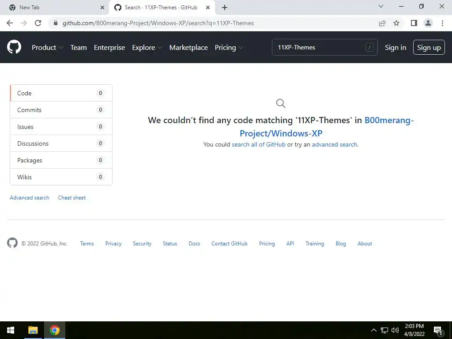Go back with browser back arrow
Viewport: 452px width, 339px height.
tap(10, 23)
